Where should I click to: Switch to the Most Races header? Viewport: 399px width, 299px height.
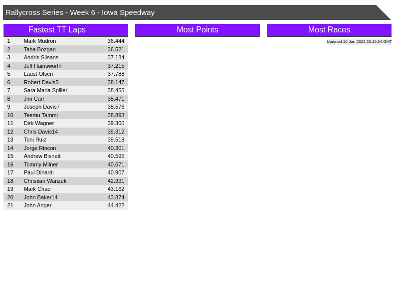pos(329,30)
